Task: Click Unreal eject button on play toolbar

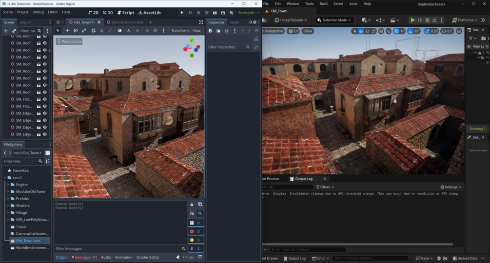Action: [x=434, y=20]
